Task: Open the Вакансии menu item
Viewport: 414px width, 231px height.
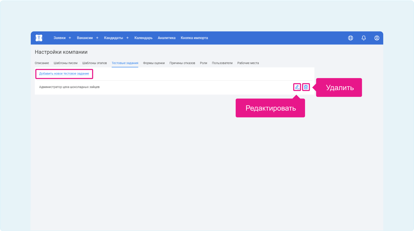Action: tap(85, 38)
